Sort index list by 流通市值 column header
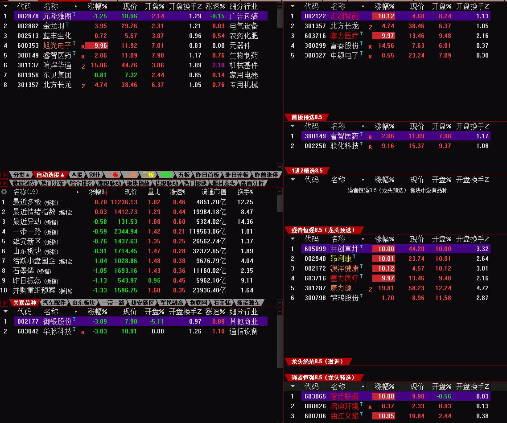Image resolution: width=507 pixels, height=423 pixels. [214, 192]
